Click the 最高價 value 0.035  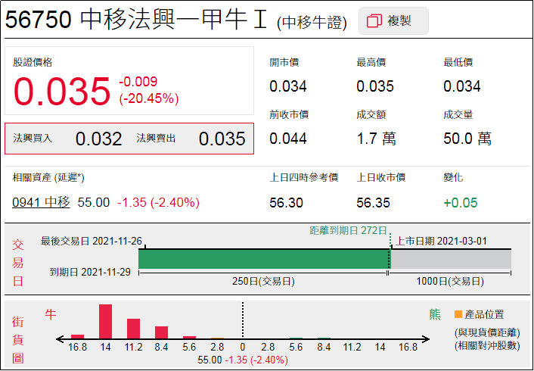(375, 86)
